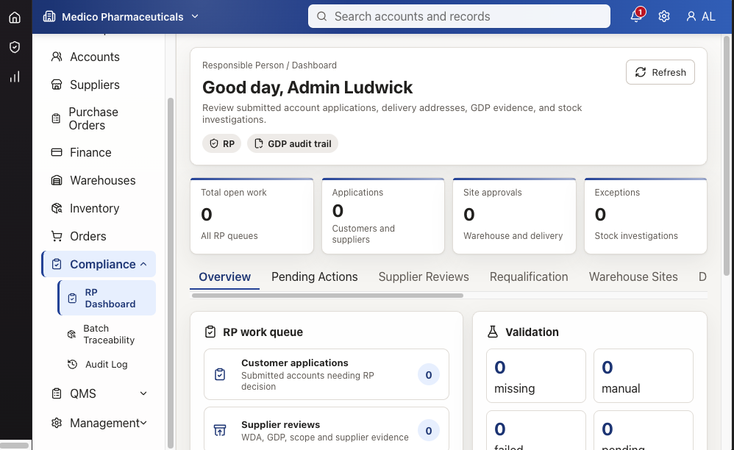Open the Site approvals summary card

click(x=514, y=216)
